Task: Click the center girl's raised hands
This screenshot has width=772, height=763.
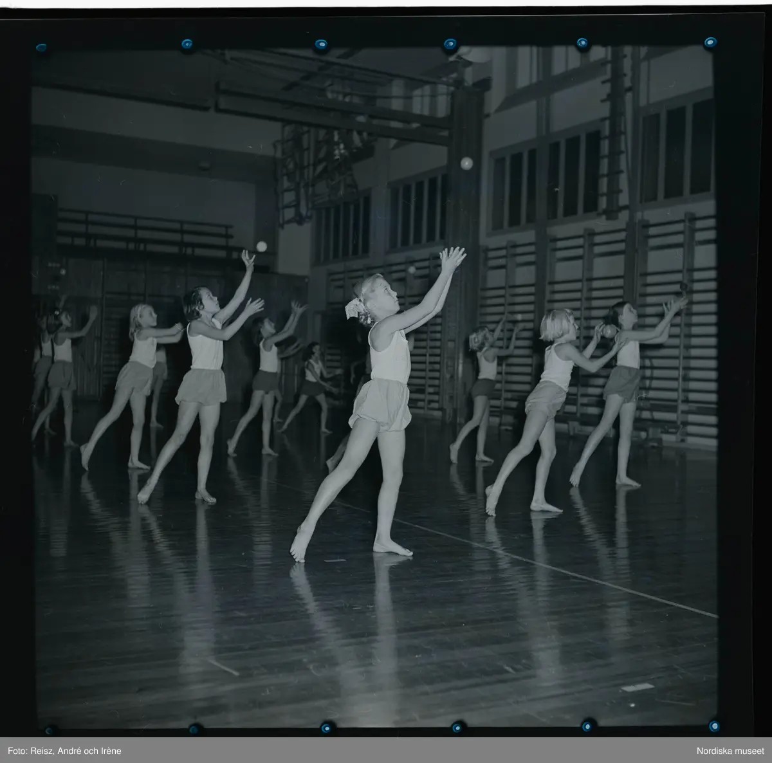Action: click(454, 257)
